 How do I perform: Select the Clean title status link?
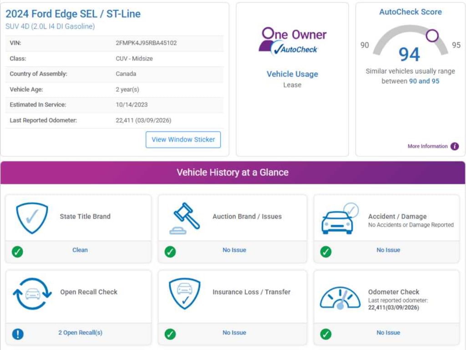pos(80,250)
